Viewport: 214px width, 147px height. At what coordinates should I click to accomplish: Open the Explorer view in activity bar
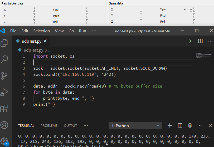click(x=4, y=43)
